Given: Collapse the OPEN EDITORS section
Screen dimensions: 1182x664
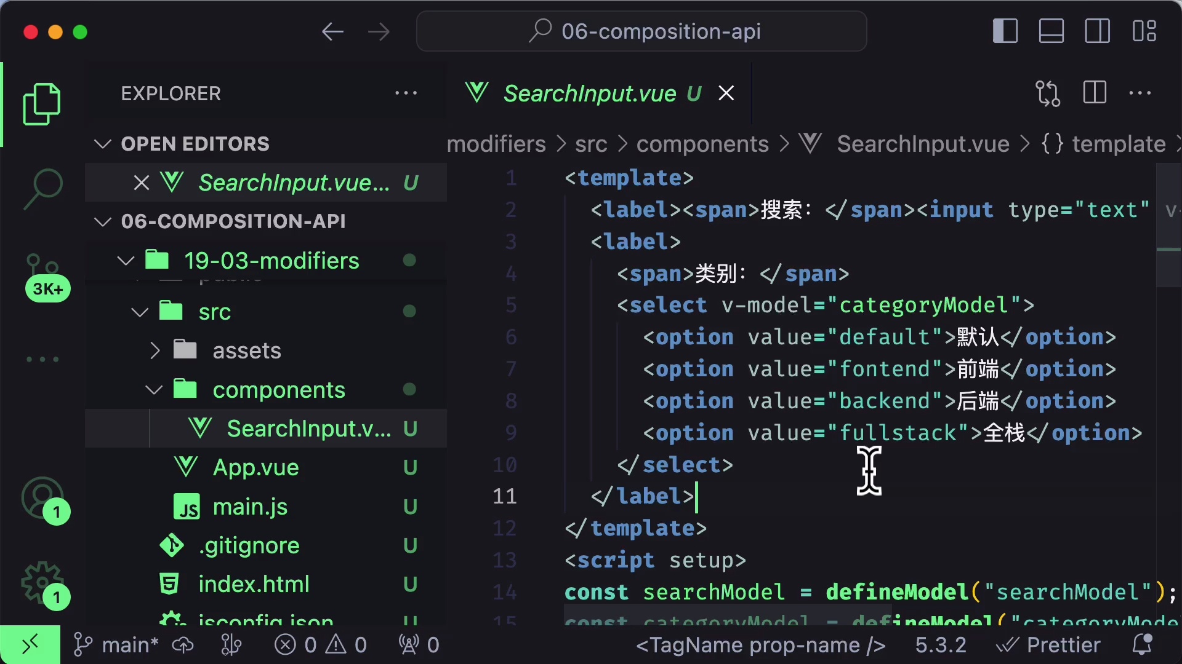Looking at the screenshot, I should tap(102, 144).
